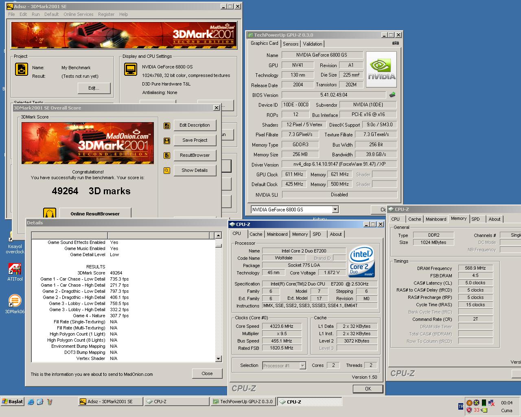Click the GPU-Z title bar icon

[250, 35]
